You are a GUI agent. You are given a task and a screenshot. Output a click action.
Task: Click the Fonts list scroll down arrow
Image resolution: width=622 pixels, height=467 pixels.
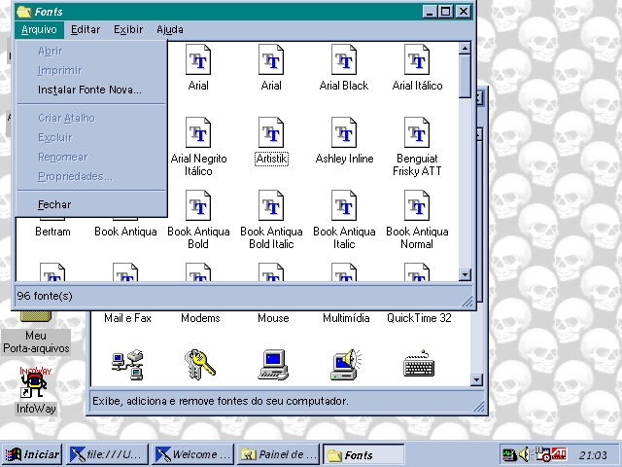point(465,274)
